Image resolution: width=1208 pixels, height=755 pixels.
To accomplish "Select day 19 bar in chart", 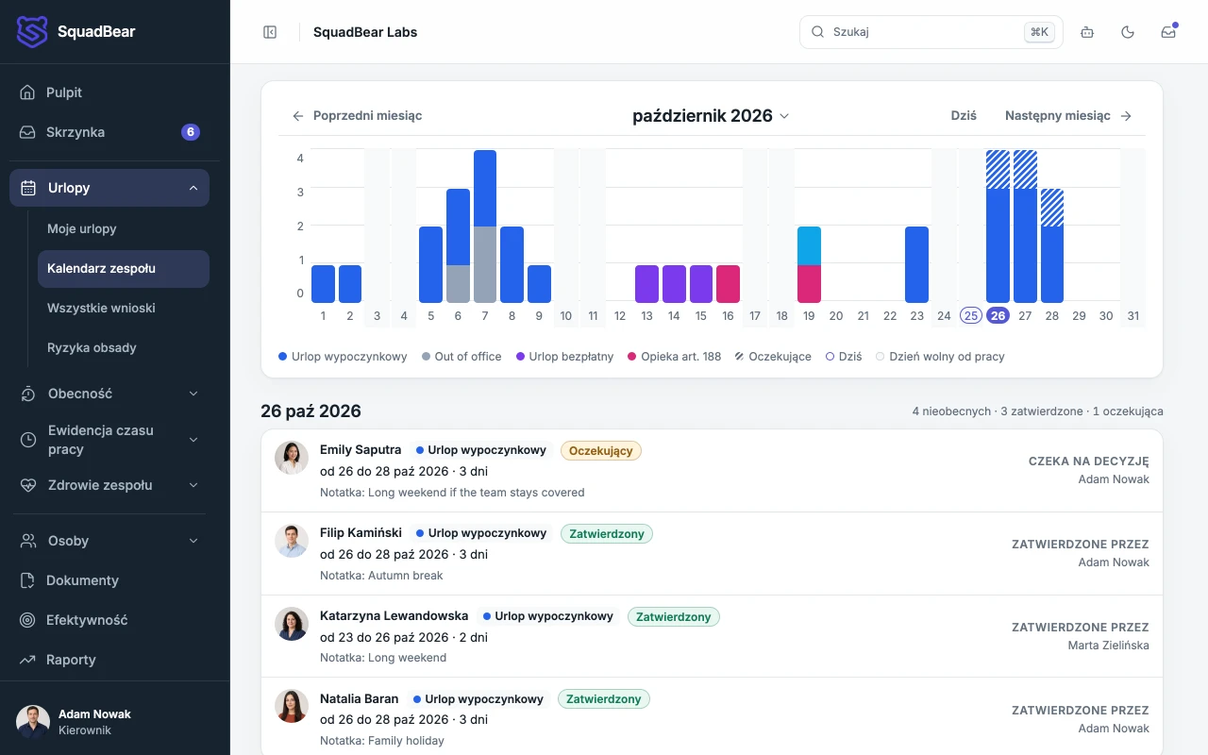I will pyautogui.click(x=809, y=264).
